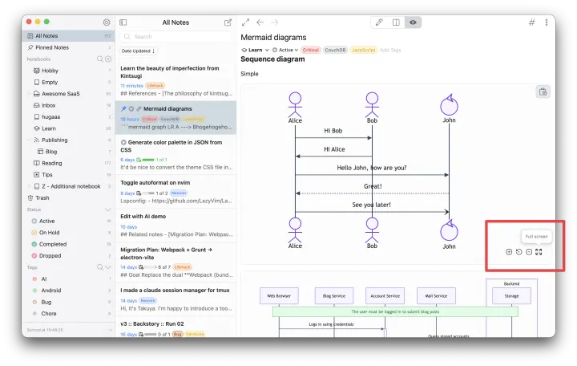Click the Critical tag in editor header
Viewport: 577px width, 366px height.
tap(311, 50)
